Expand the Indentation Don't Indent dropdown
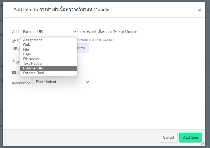Image resolution: width=210 pixels, height=148 pixels. pyautogui.click(x=61, y=82)
